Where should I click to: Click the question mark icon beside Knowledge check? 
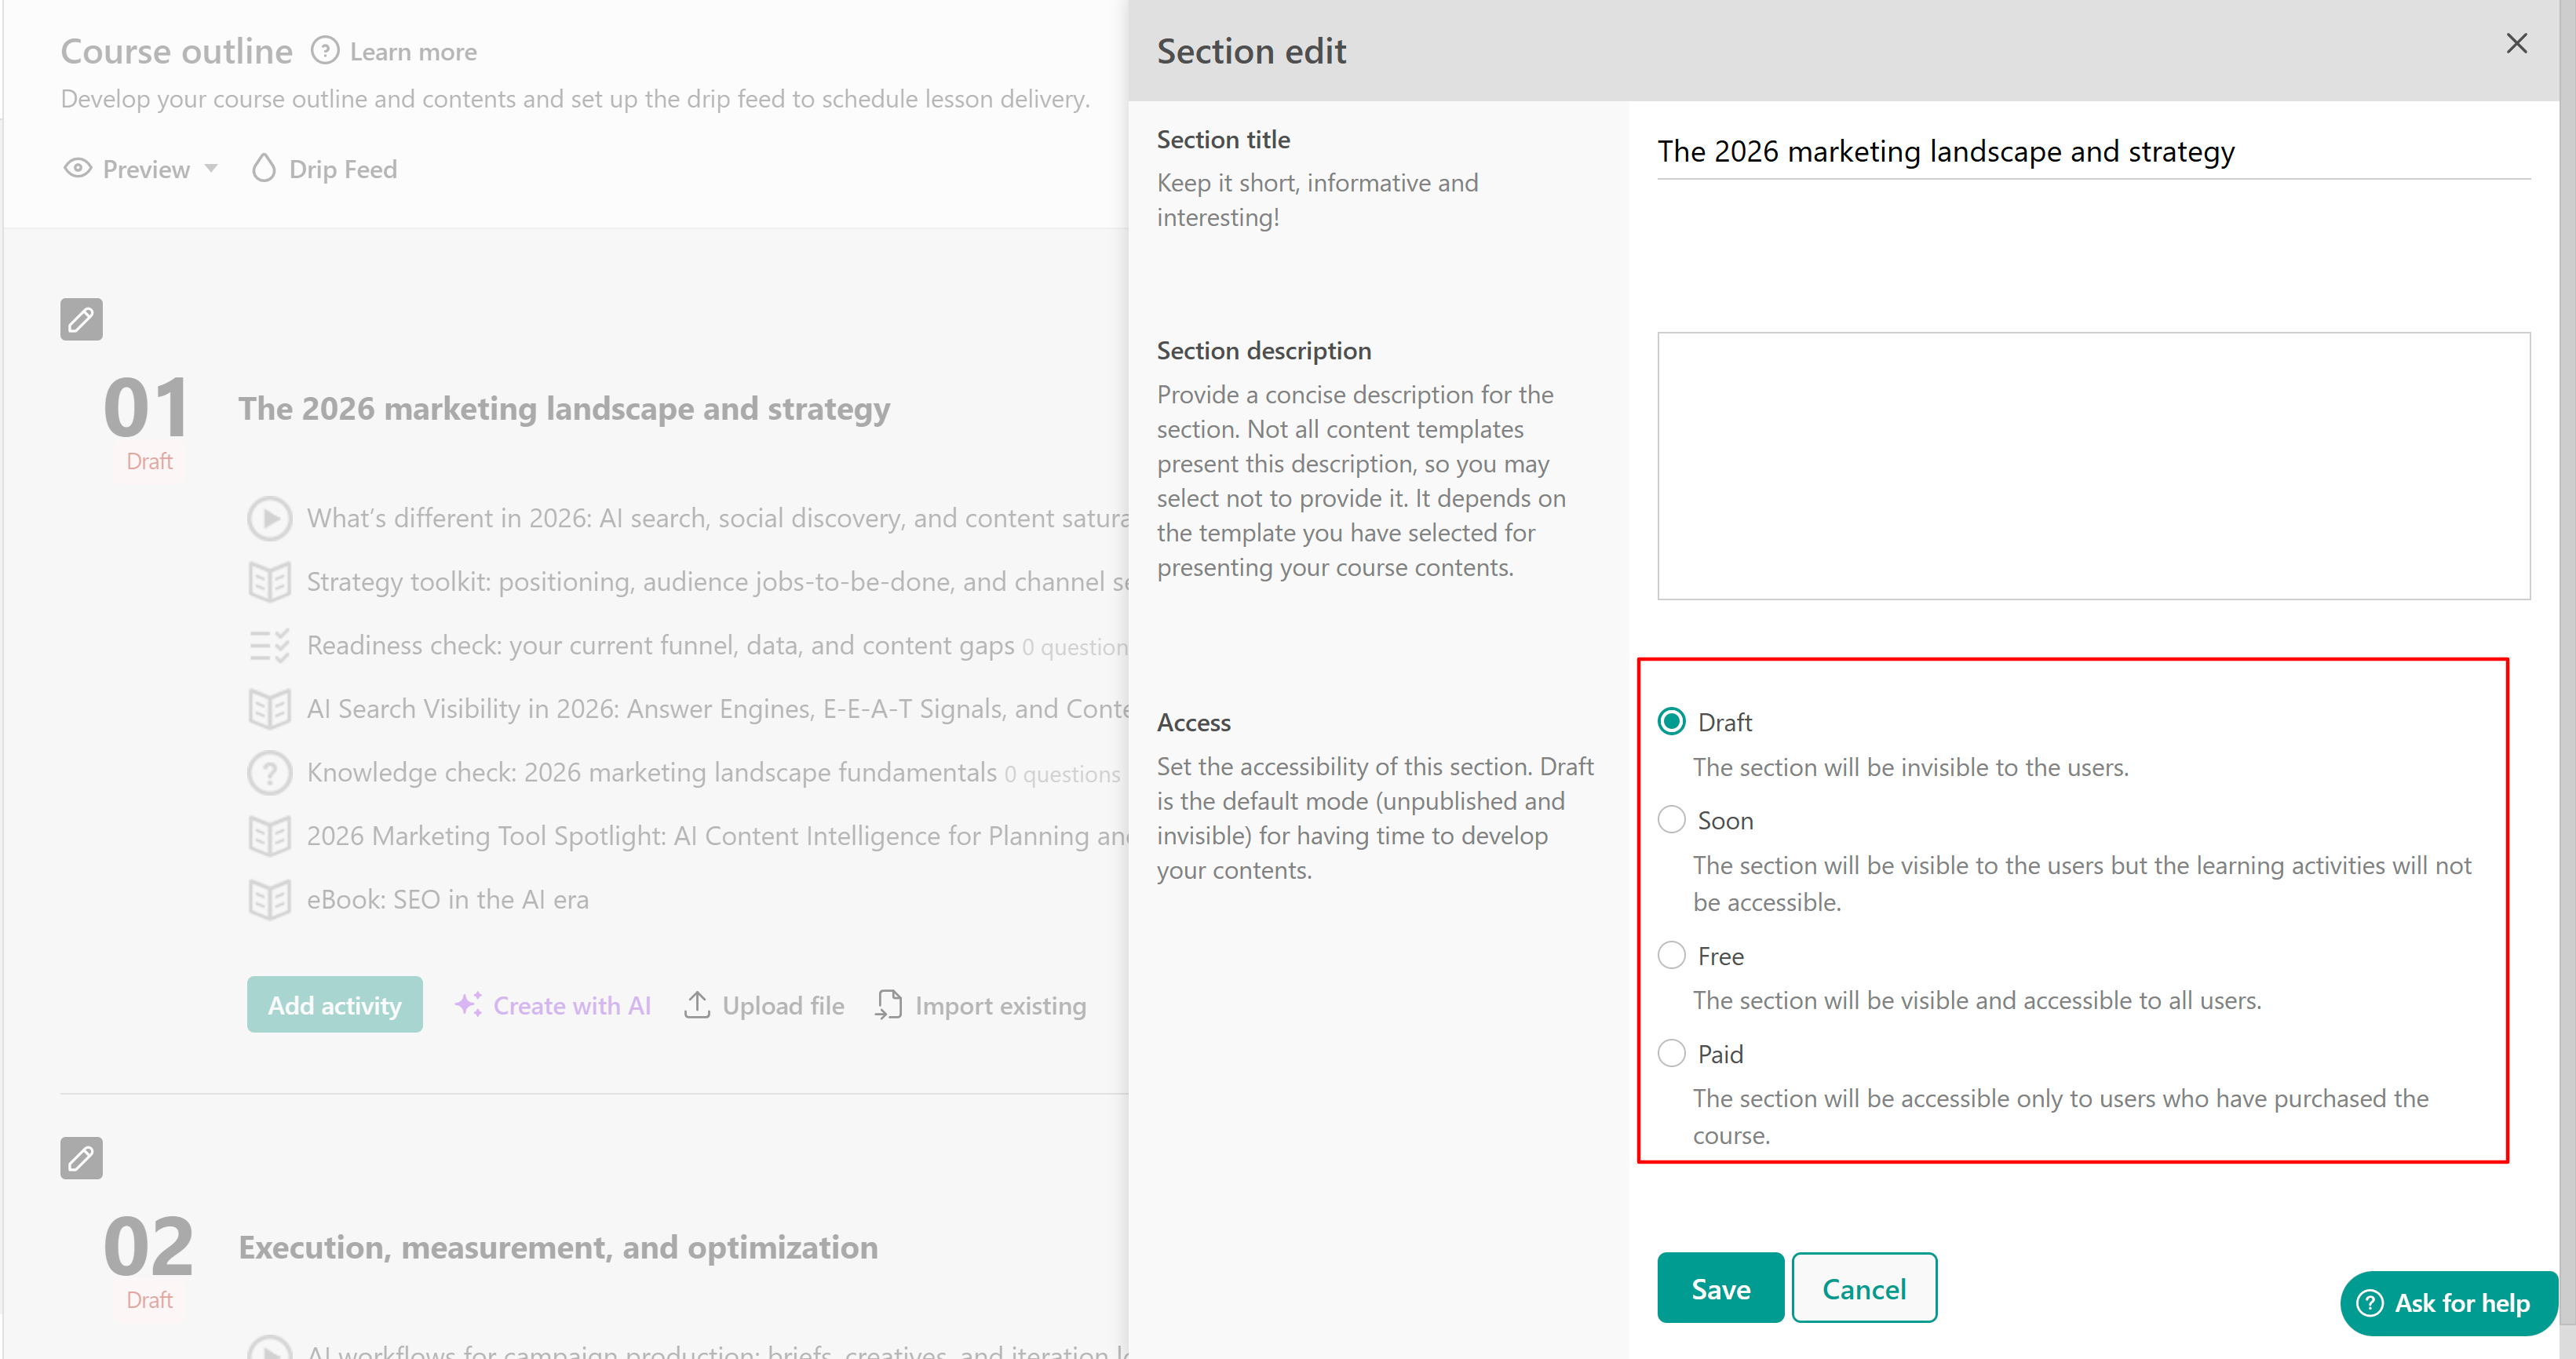click(269, 772)
